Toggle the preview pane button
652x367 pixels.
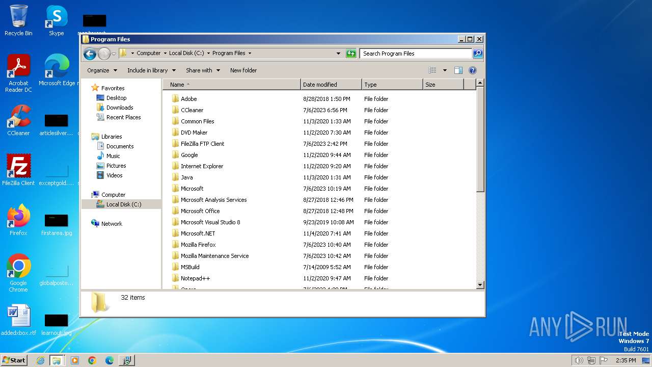pyautogui.click(x=458, y=70)
